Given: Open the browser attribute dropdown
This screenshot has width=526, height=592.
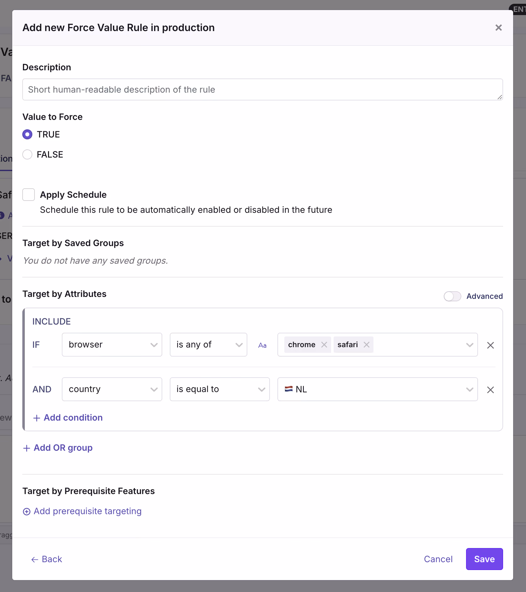Looking at the screenshot, I should tap(112, 345).
